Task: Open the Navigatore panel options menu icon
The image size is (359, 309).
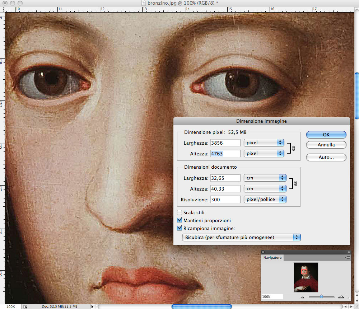Action: [347, 258]
